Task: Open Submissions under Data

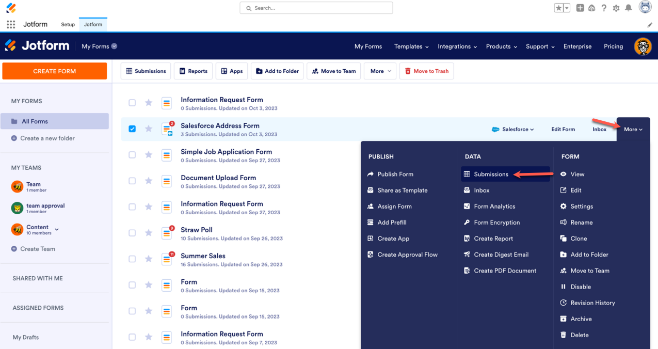Action: 505,174
